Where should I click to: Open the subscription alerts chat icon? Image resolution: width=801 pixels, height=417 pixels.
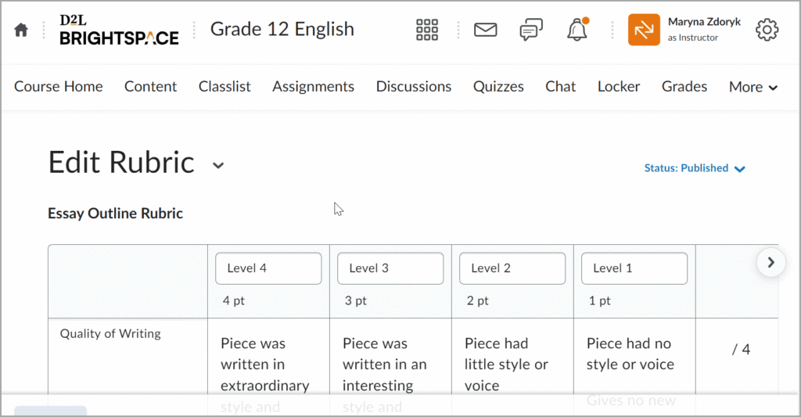click(x=531, y=31)
